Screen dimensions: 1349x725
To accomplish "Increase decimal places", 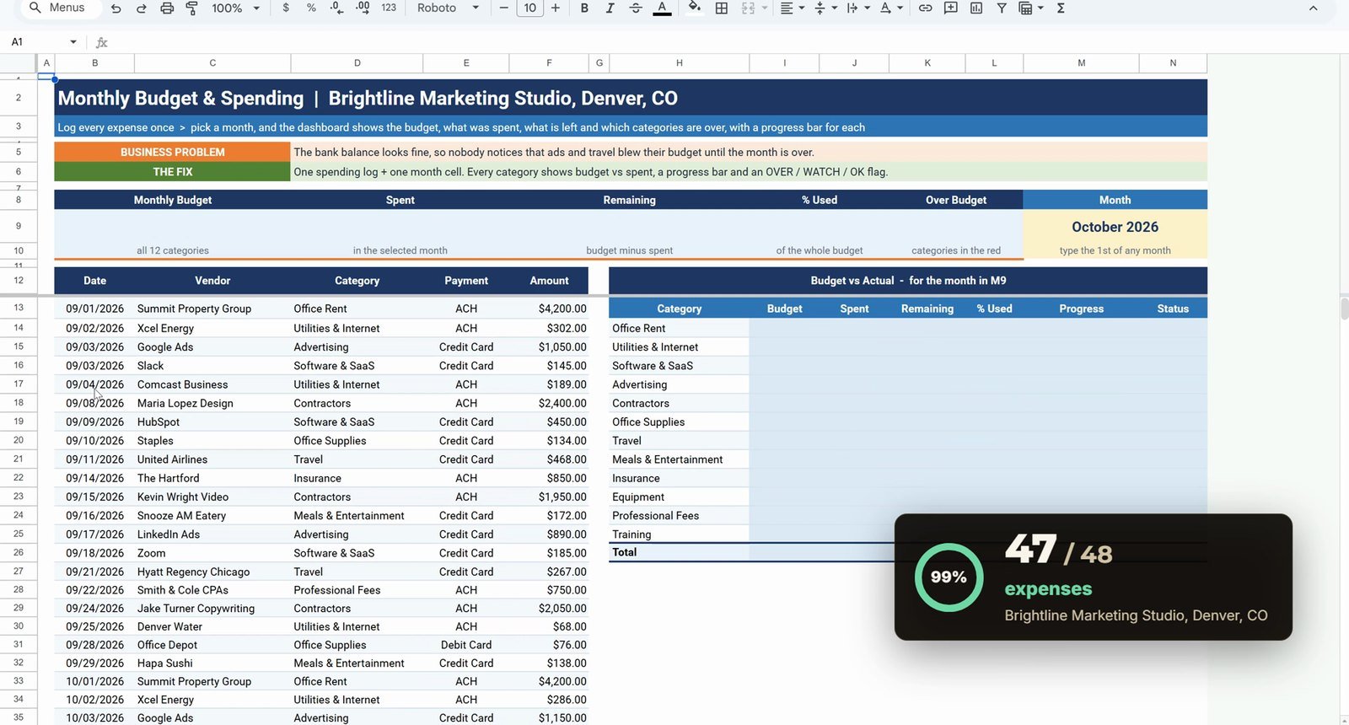I will pos(363,8).
